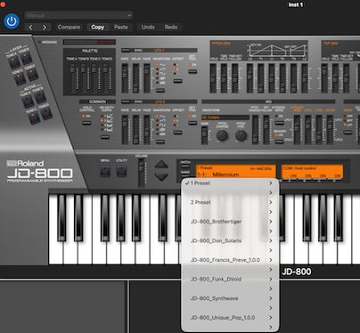Expand the JD-800_Funk_DVoid submenu chevron
Viewport: 360px width, 333px height.
pyautogui.click(x=271, y=280)
